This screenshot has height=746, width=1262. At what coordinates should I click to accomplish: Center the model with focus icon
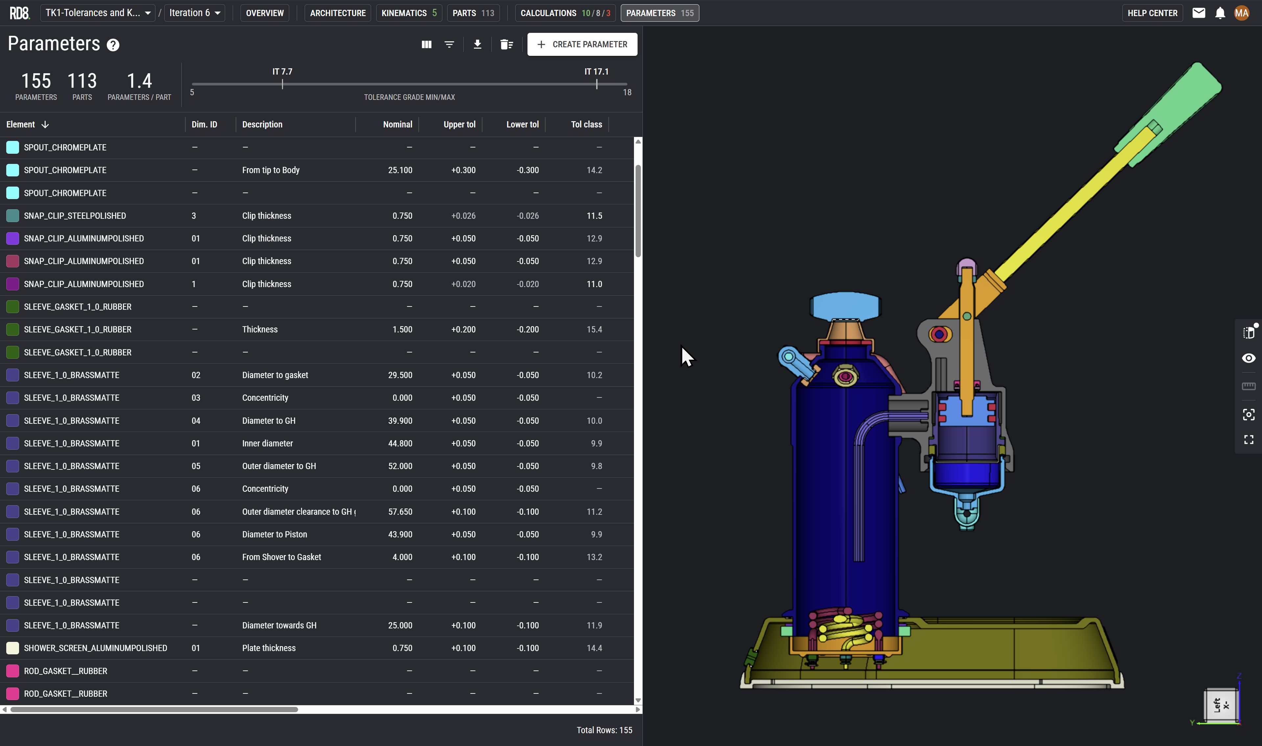tap(1249, 414)
